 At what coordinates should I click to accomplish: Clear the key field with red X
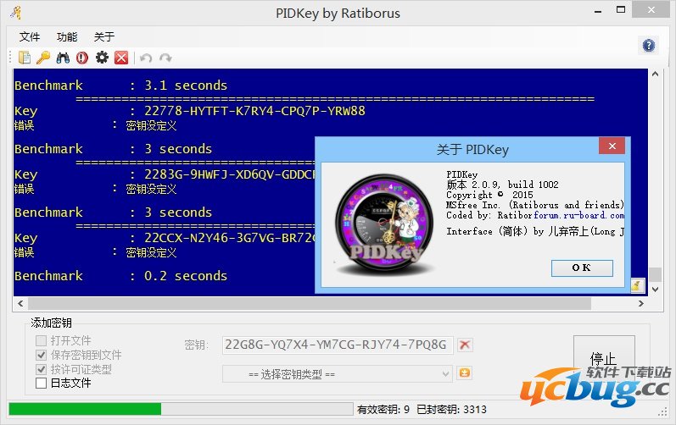(x=464, y=345)
